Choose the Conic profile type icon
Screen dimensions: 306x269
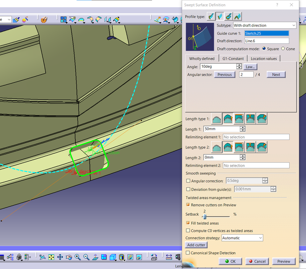238,16
